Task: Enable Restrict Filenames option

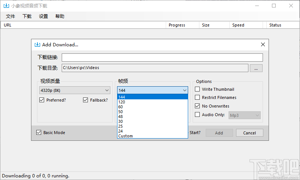Action: coord(198,97)
